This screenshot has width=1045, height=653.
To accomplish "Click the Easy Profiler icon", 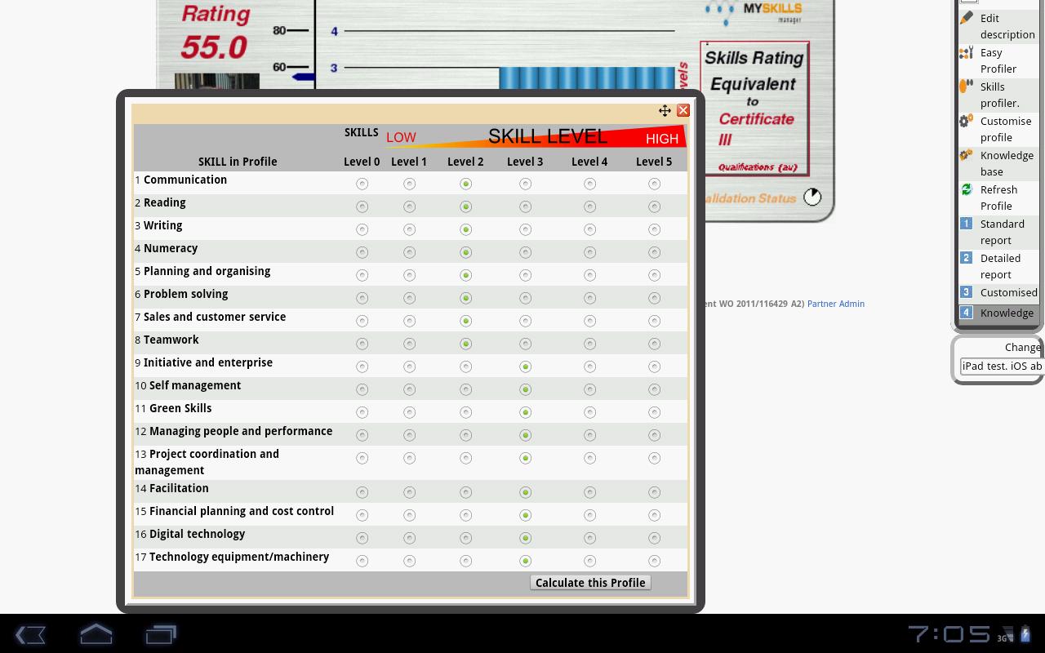I will (x=967, y=52).
